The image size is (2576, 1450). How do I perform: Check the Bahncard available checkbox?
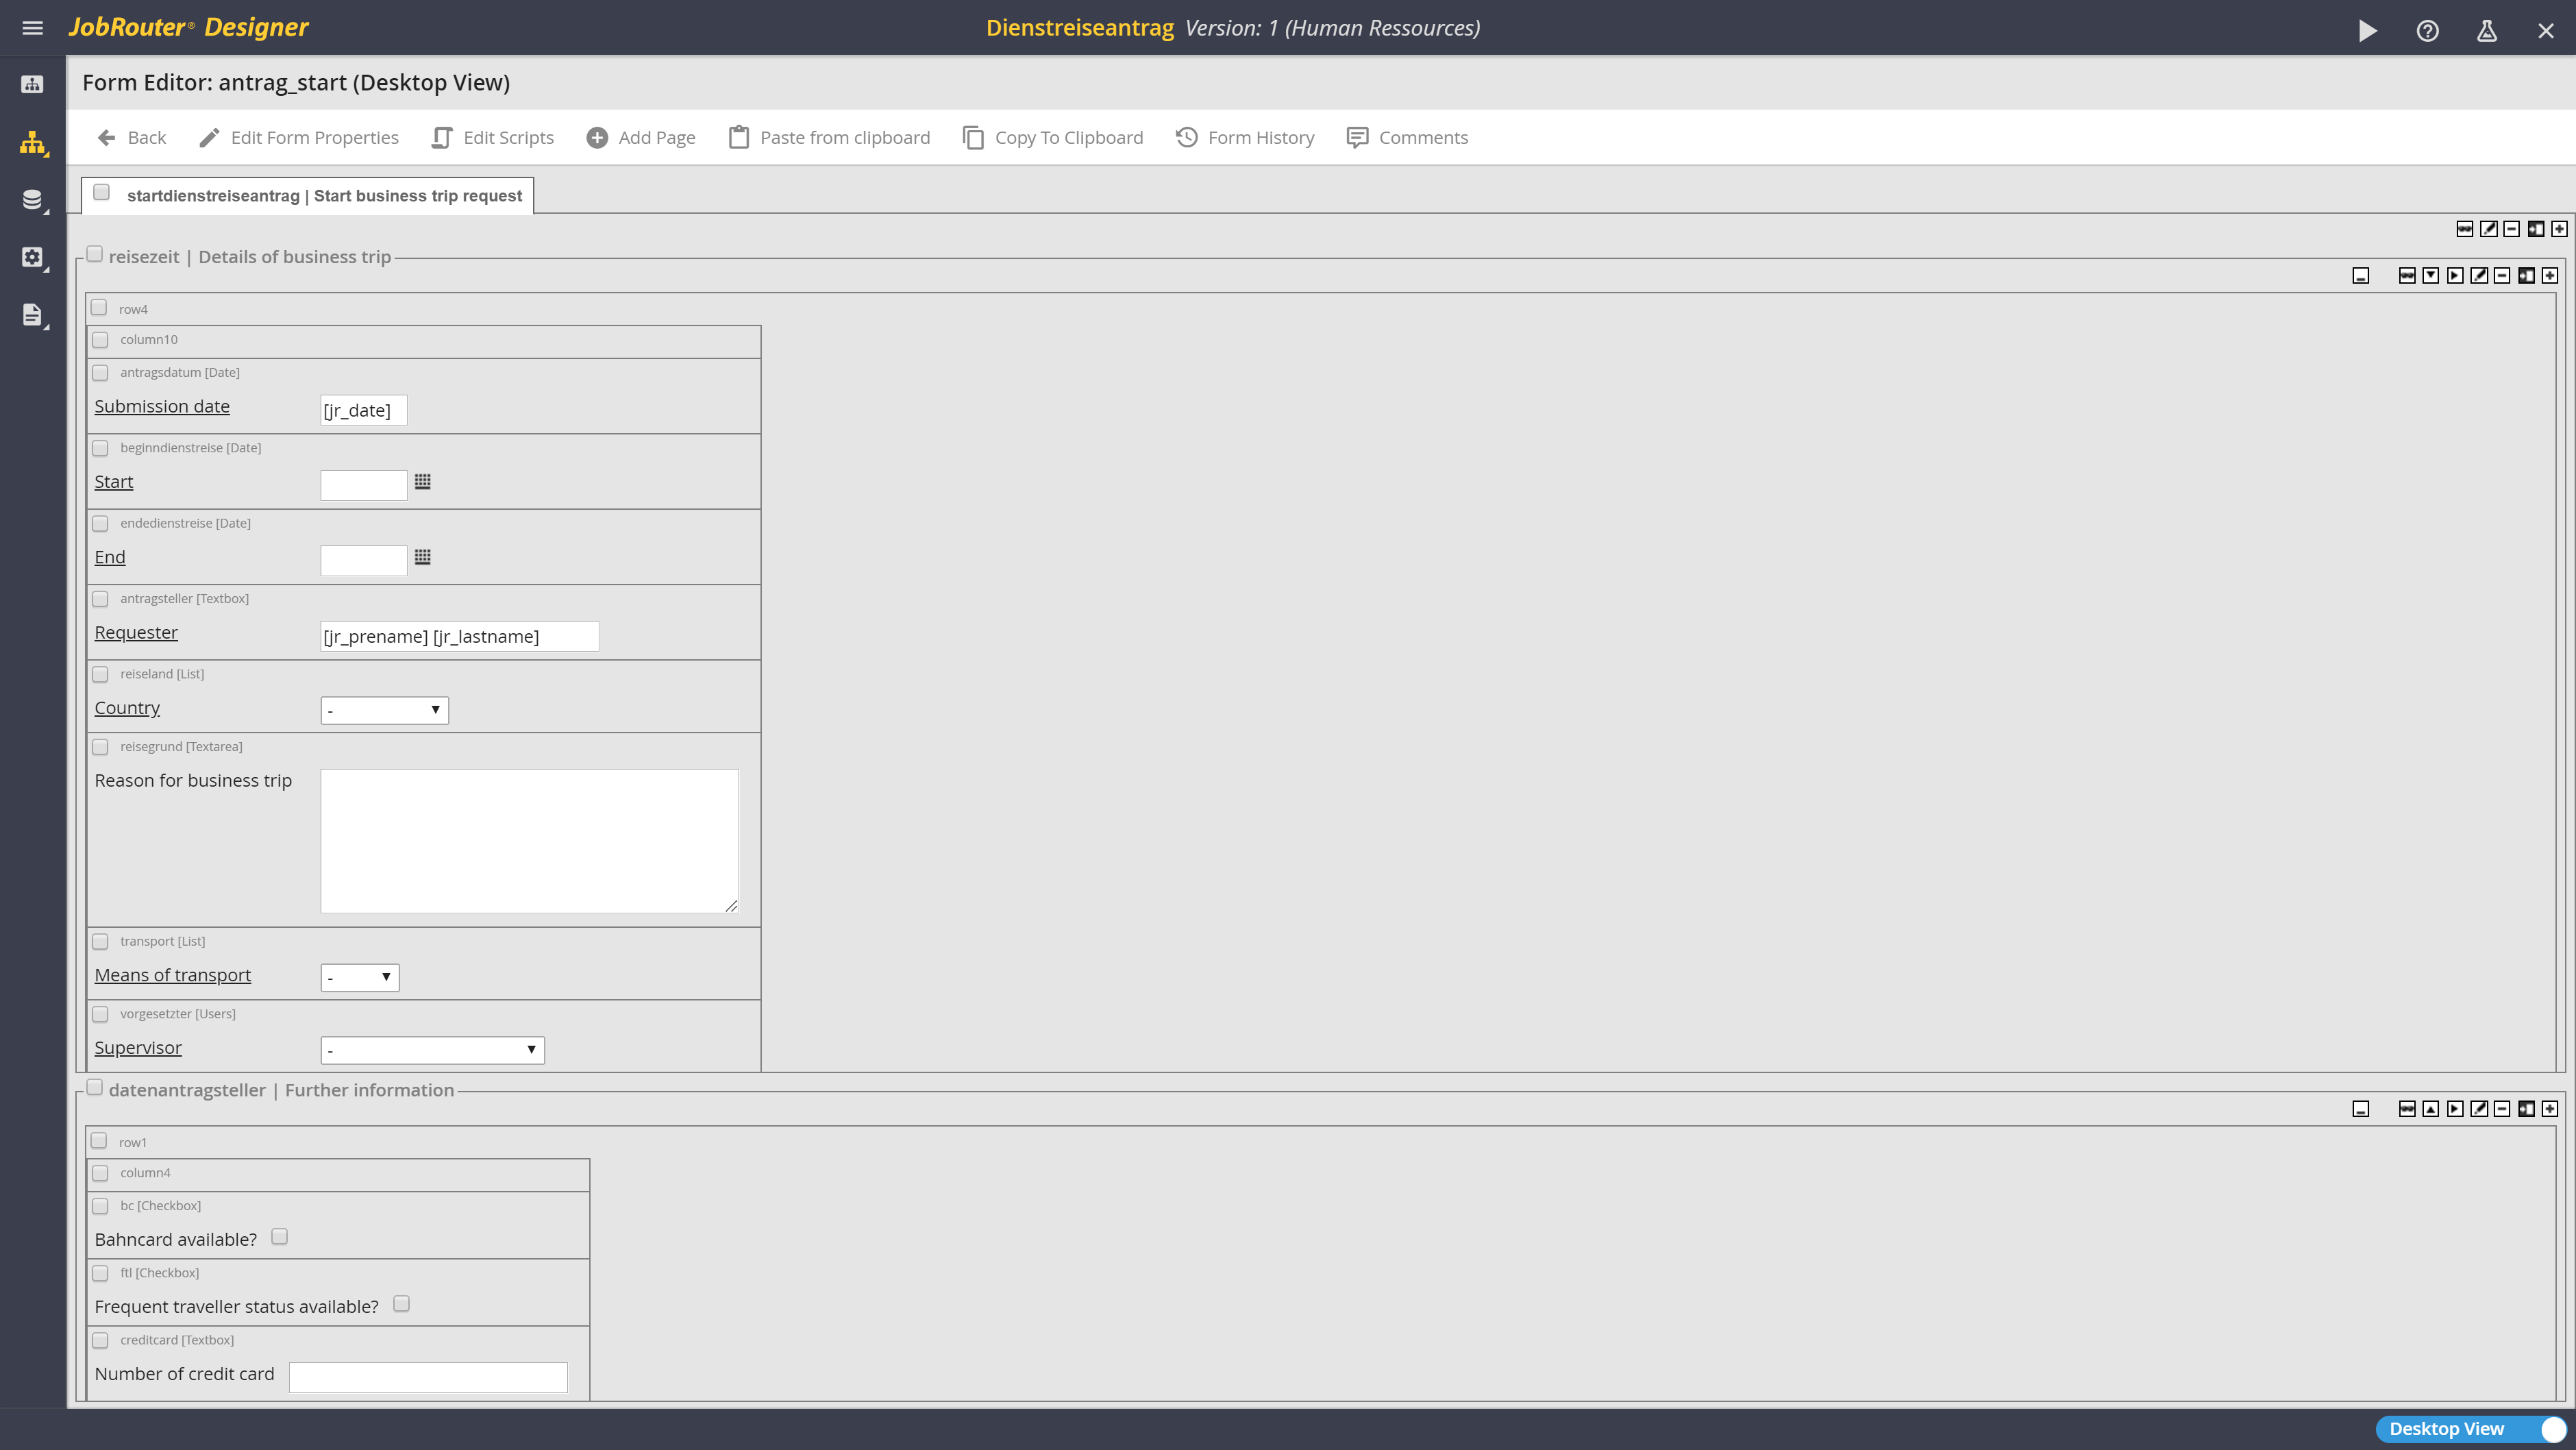tap(280, 1237)
